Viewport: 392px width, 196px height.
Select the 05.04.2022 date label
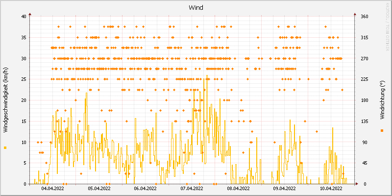pyautogui.click(x=99, y=188)
